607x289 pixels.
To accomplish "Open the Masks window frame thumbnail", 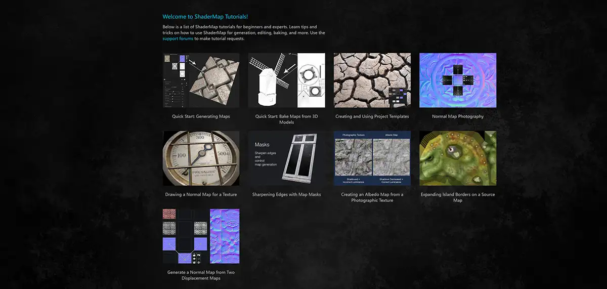I will pyautogui.click(x=286, y=158).
